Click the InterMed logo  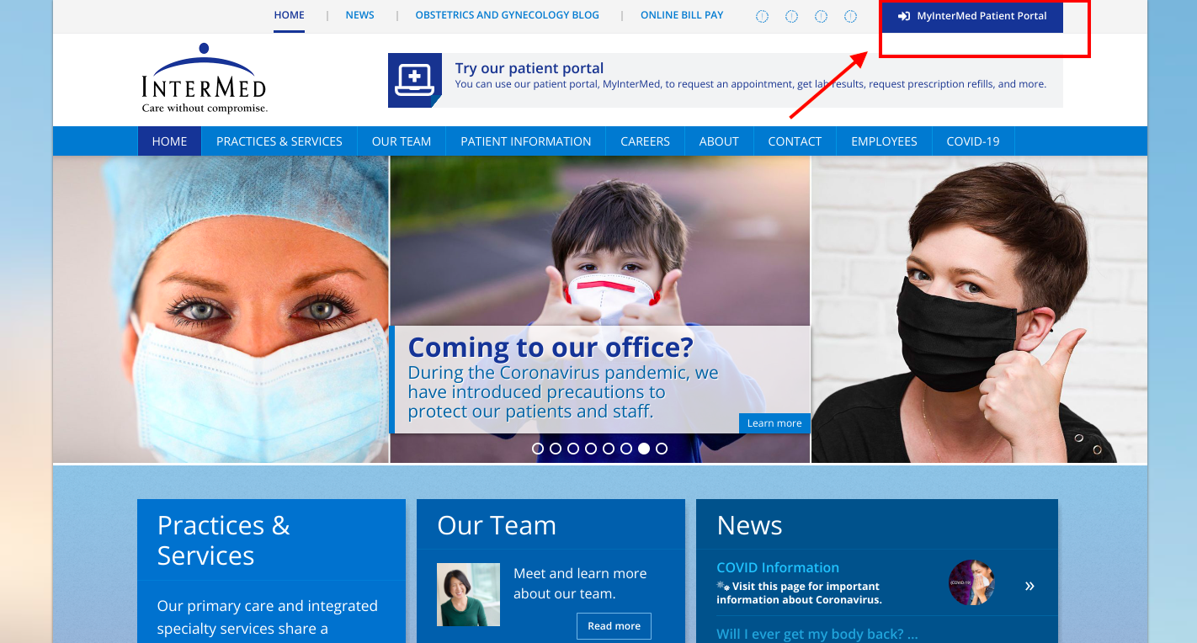click(204, 78)
